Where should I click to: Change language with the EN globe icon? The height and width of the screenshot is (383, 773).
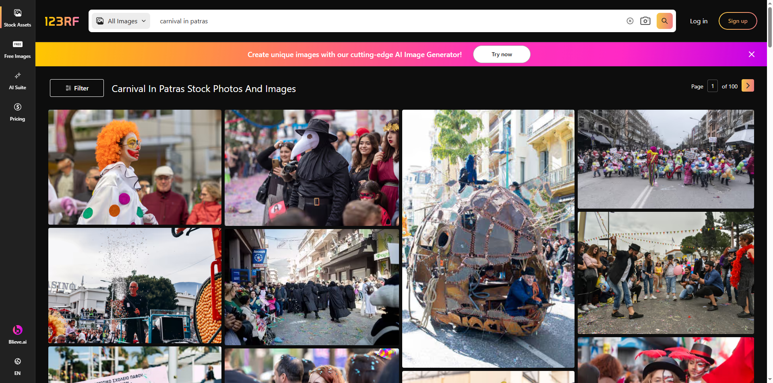17,362
